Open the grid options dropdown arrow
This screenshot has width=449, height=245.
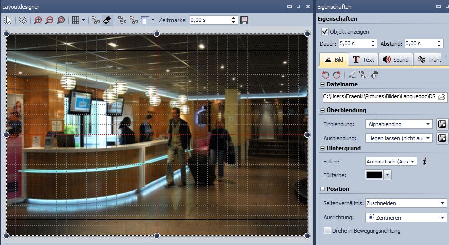[x=83, y=20]
